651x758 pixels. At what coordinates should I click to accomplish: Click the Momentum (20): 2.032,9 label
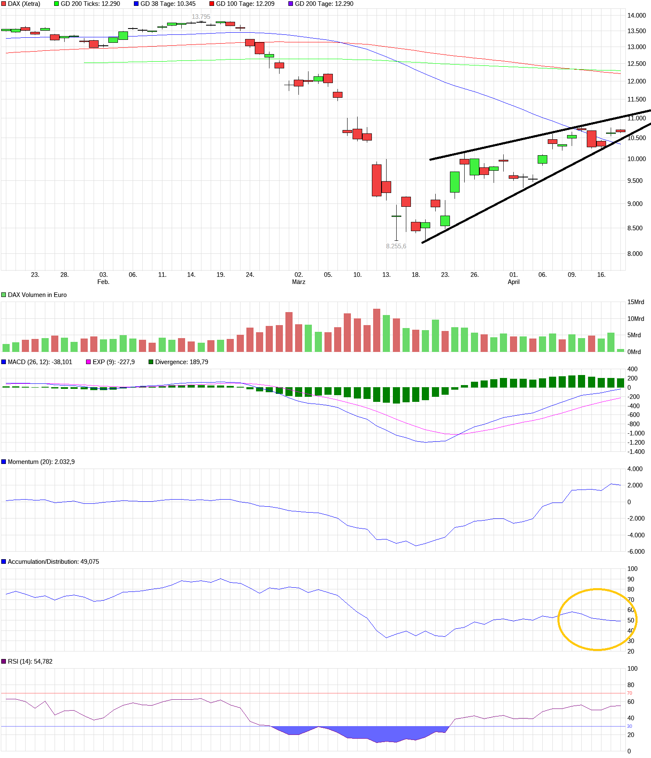[41, 462]
